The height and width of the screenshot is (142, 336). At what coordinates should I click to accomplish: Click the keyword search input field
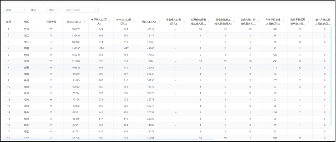pos(79,10)
